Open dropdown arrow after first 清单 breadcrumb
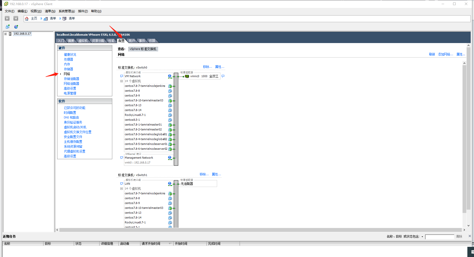The image size is (474, 257). pyautogui.click(x=60, y=19)
